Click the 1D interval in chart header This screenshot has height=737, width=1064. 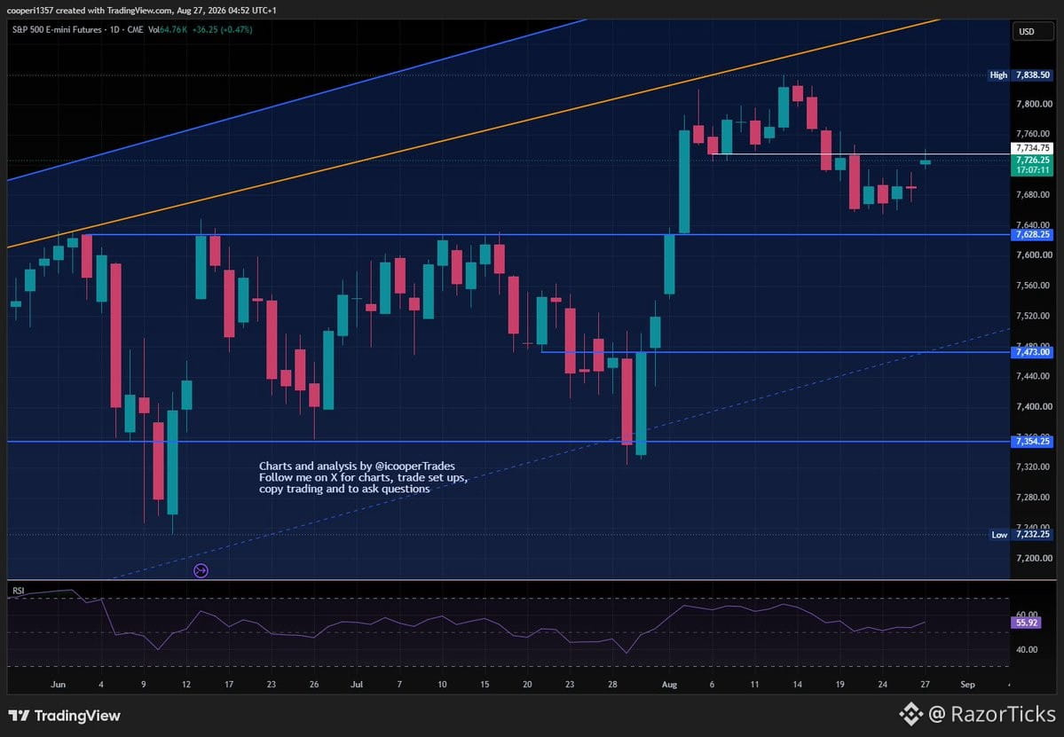point(114,30)
